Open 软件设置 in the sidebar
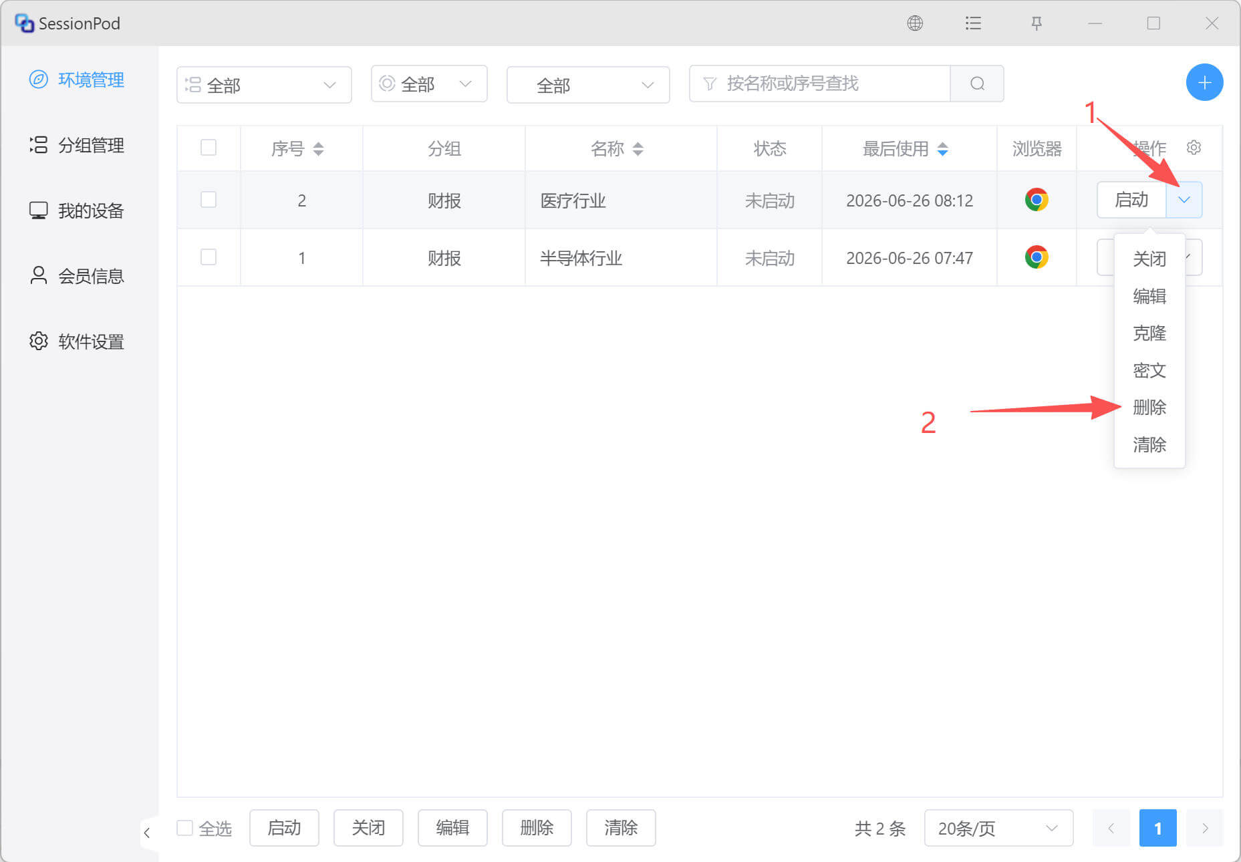Viewport: 1241px width, 862px height. coord(77,341)
